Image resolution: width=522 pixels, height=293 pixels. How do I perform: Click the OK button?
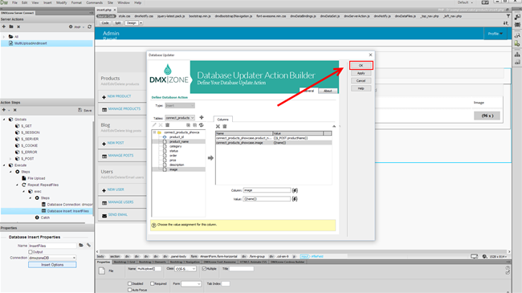click(x=361, y=65)
